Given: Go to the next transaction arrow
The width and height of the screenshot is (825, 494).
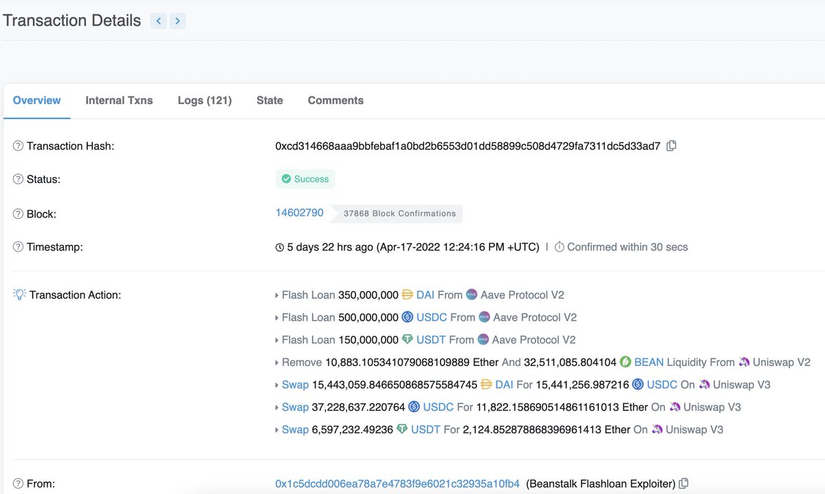Looking at the screenshot, I should (x=177, y=21).
